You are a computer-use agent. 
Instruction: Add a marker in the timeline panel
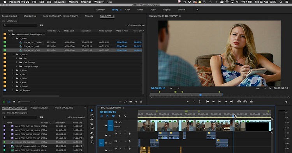click(119, 116)
